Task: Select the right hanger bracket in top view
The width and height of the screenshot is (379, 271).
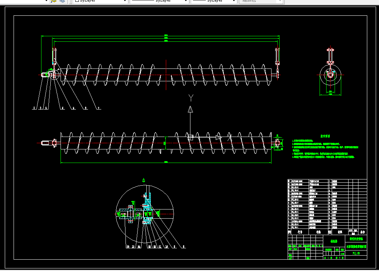Action: coord(277,56)
